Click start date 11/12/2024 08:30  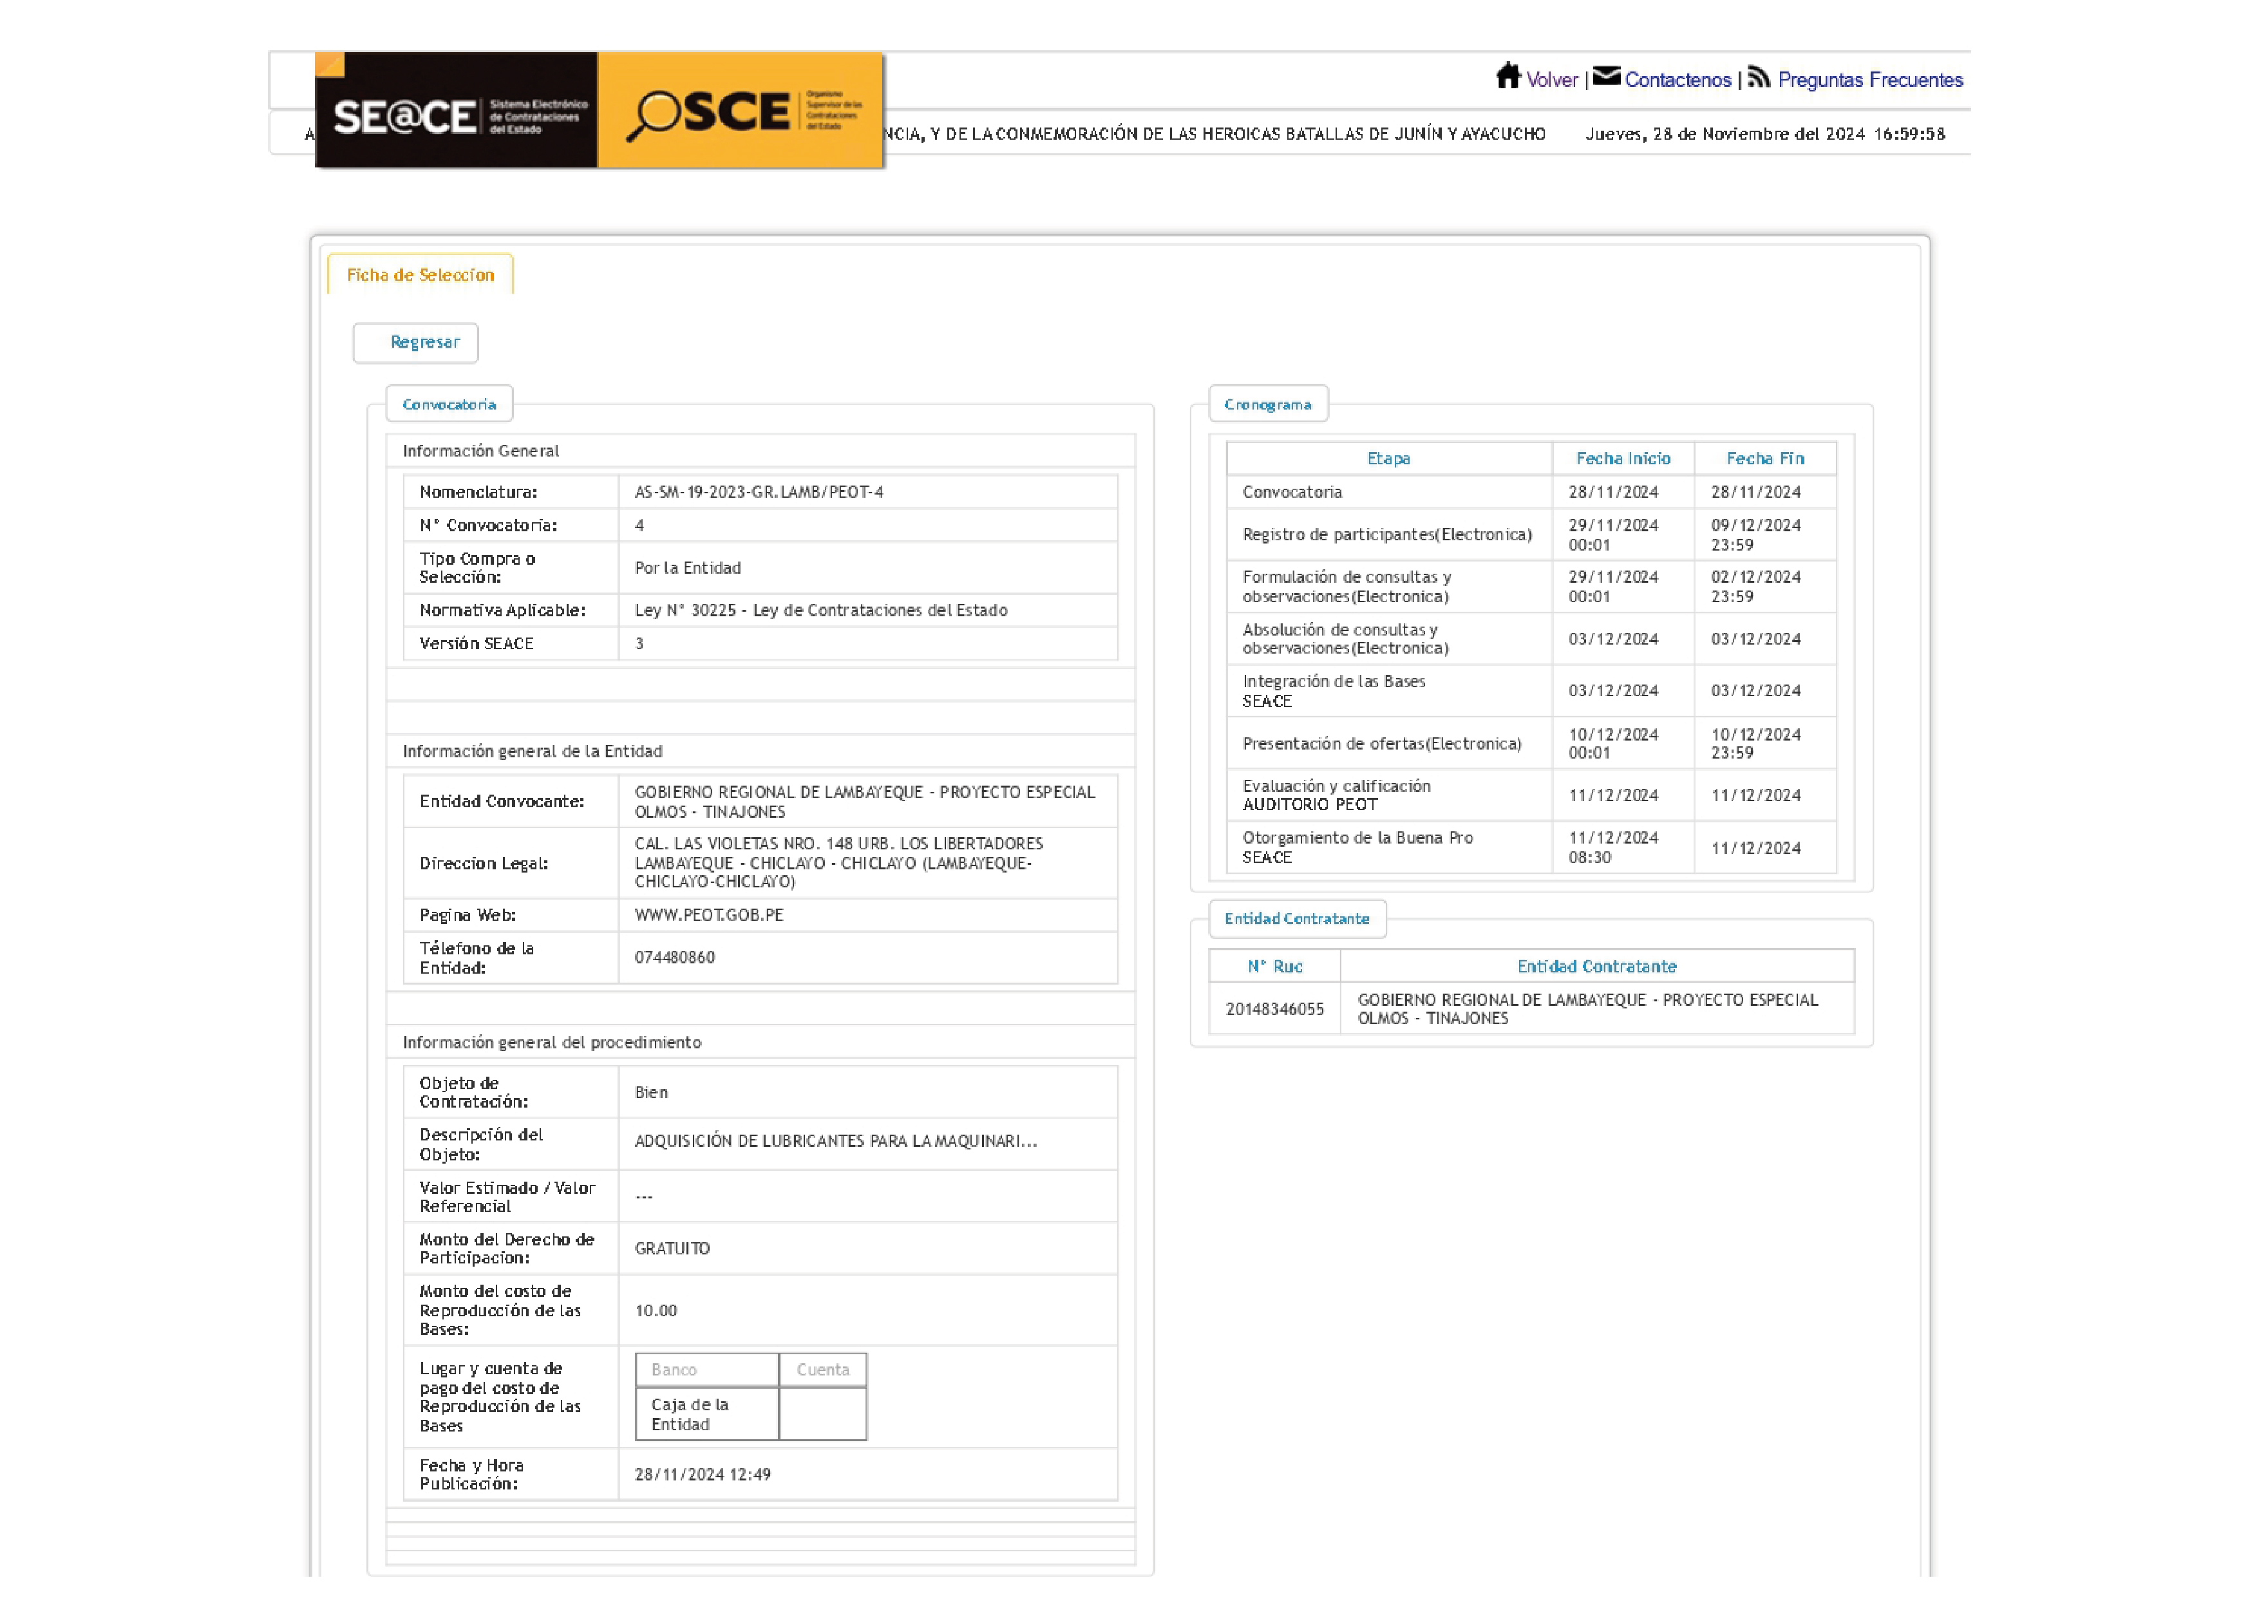[1612, 847]
